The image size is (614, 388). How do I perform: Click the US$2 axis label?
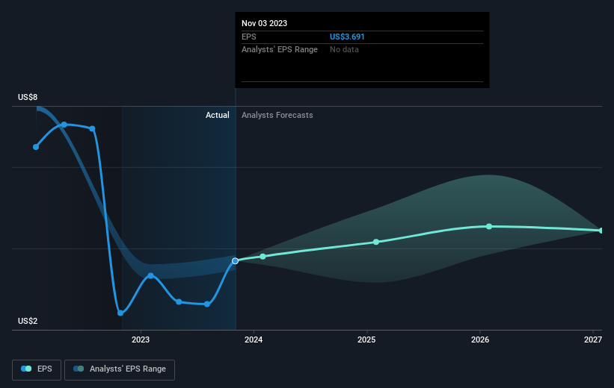[28, 321]
